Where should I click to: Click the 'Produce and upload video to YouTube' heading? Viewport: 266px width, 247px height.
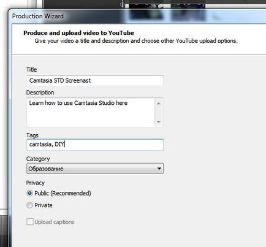78,33
